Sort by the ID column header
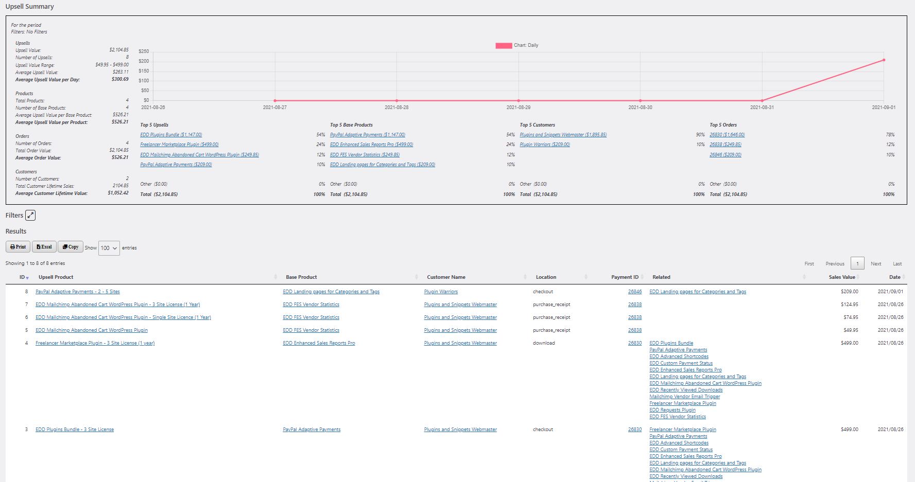This screenshot has width=915, height=482. [x=22, y=277]
